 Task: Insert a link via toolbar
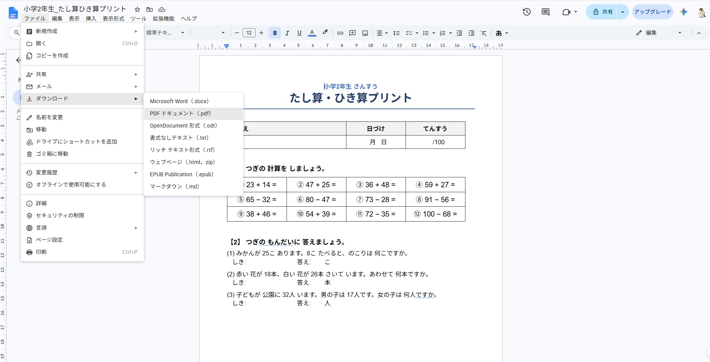coord(340,33)
